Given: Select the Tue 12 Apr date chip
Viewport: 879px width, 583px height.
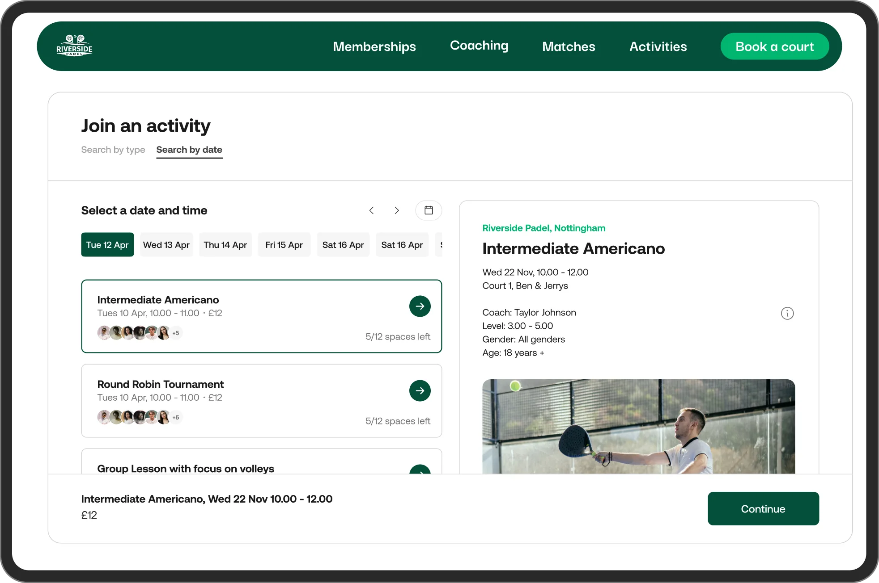Looking at the screenshot, I should pyautogui.click(x=107, y=245).
